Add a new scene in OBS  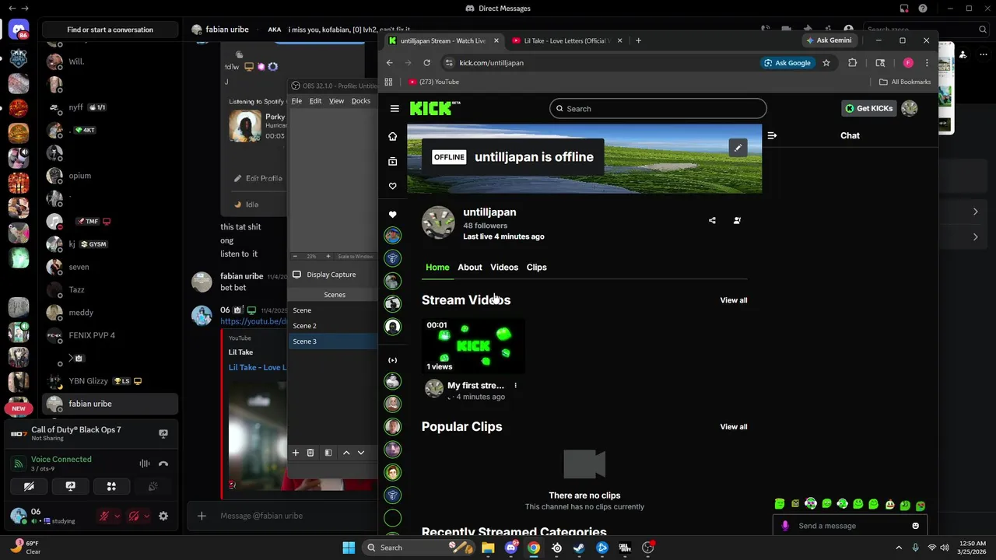pyautogui.click(x=296, y=453)
